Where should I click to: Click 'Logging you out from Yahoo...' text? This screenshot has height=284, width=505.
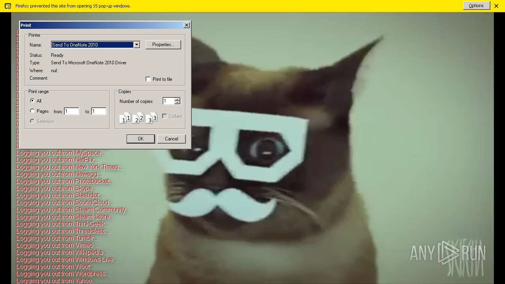coord(56,280)
